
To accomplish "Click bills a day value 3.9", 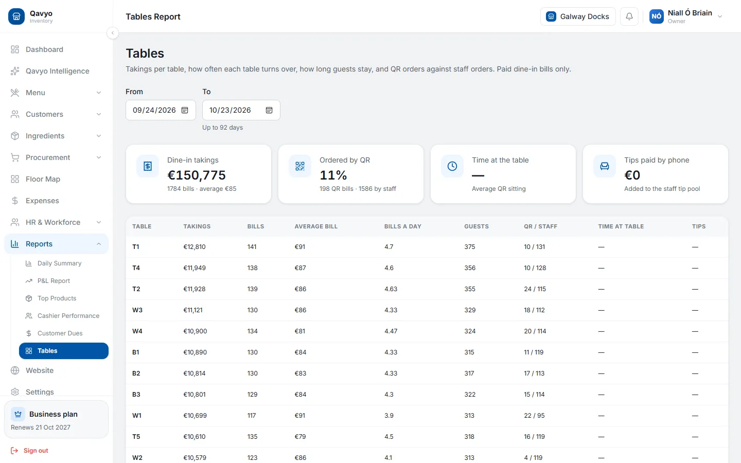I will [389, 416].
